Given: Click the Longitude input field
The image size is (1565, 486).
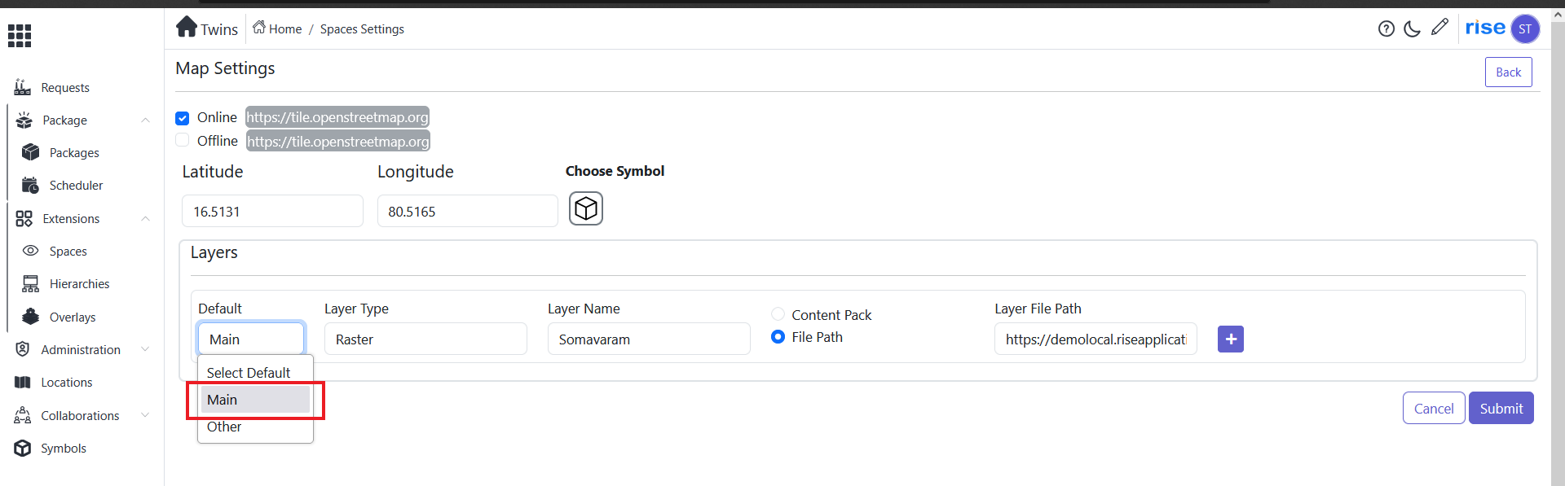Looking at the screenshot, I should 468,211.
